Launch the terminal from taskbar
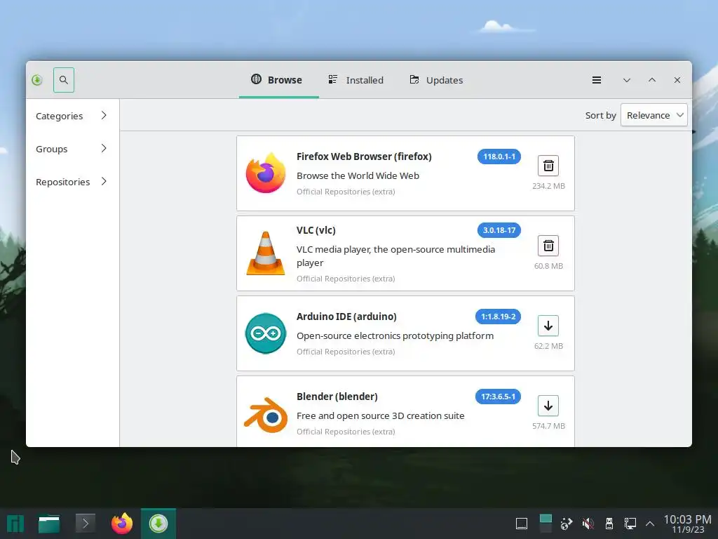This screenshot has height=539, width=718. coord(85,524)
